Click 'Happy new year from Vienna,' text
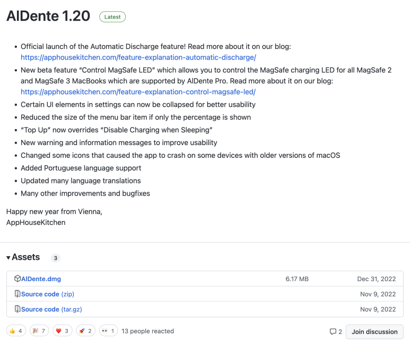The width and height of the screenshot is (410, 346). tap(54, 212)
